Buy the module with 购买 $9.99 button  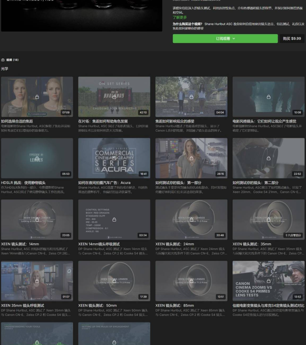click(292, 39)
